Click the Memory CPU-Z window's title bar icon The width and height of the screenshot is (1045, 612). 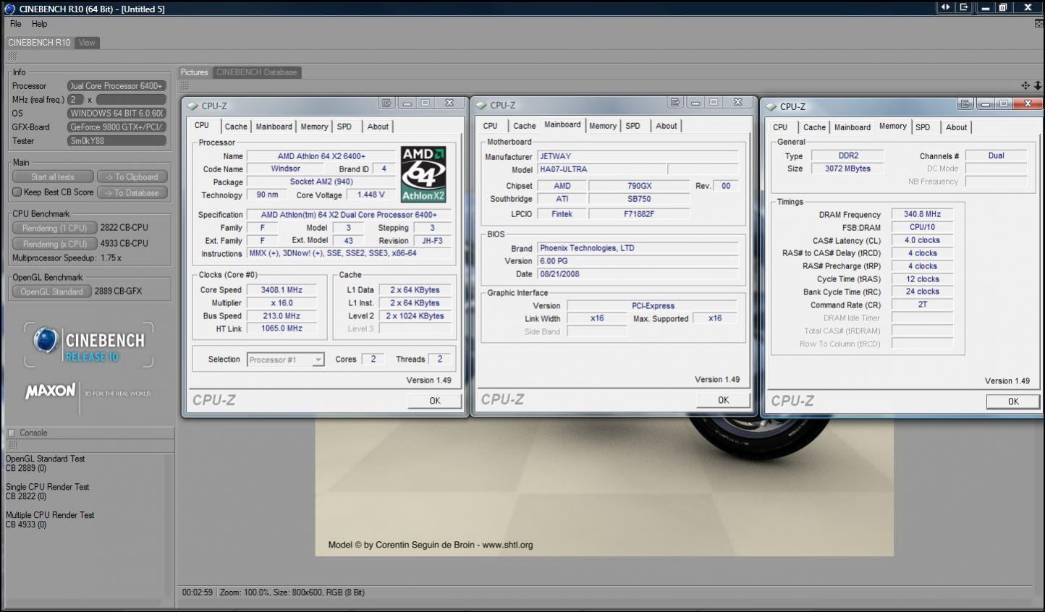[771, 106]
